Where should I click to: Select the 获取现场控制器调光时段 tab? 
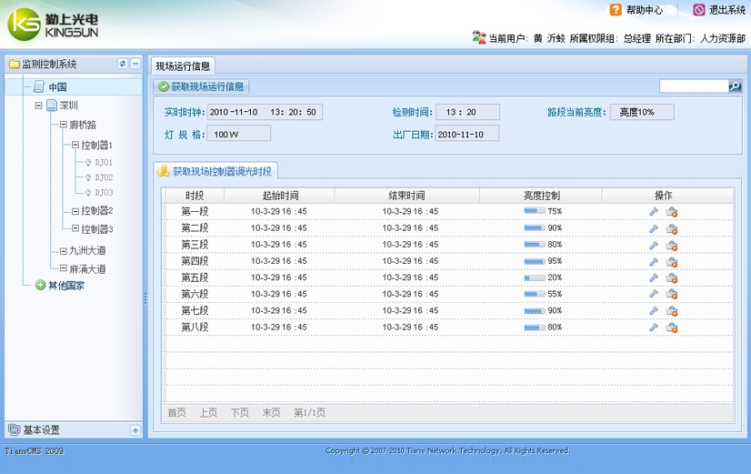(x=215, y=171)
